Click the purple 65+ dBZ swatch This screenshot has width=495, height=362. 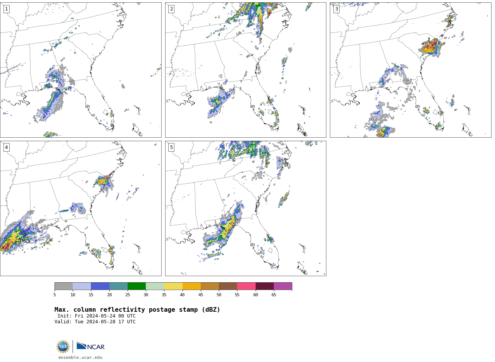(x=283, y=286)
